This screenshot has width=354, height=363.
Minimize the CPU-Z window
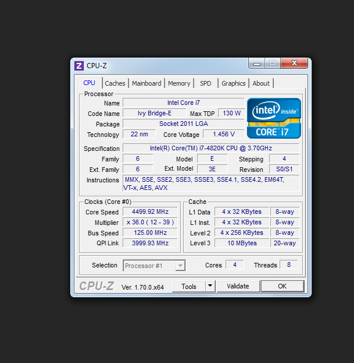[257, 64]
